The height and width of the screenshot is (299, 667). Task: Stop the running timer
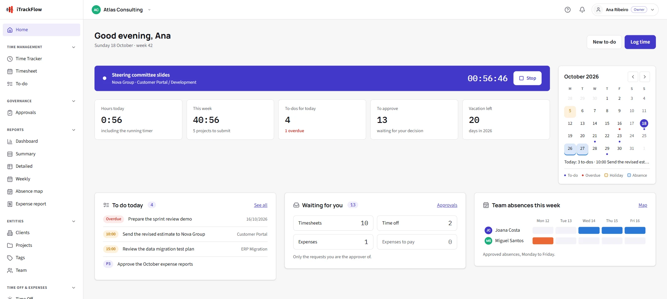click(527, 78)
